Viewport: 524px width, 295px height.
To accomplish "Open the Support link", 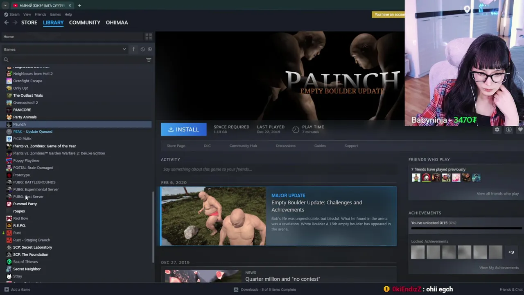I will coord(351,146).
